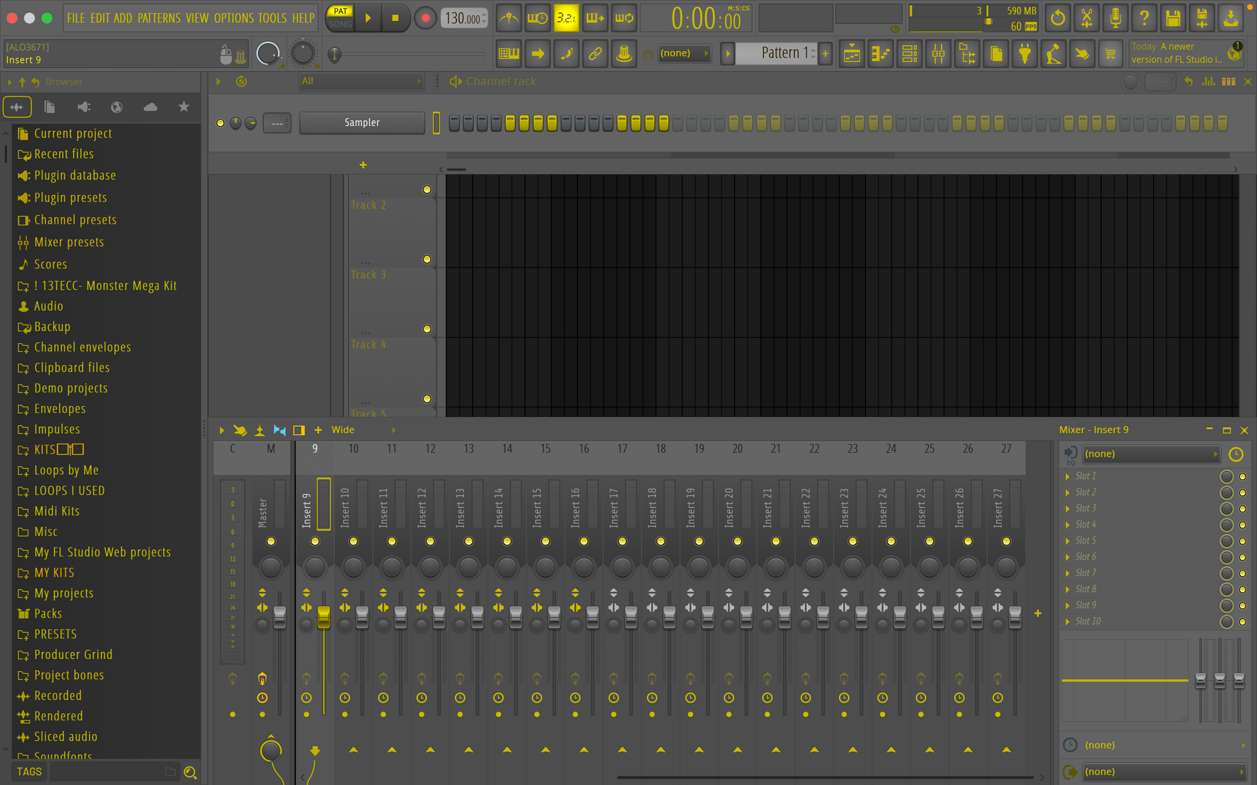This screenshot has height=785, width=1257.
Task: Open the TOOLS menu
Action: point(272,18)
